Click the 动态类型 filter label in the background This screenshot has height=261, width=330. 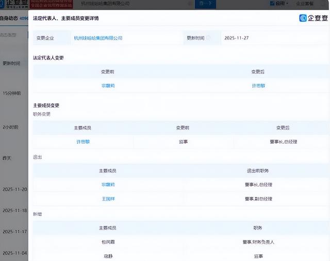coord(8,35)
